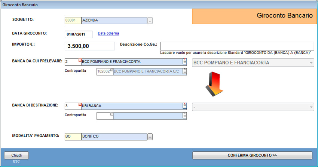Open the list icon for UBI BANCA field
318x167 pixels.
click(184, 106)
